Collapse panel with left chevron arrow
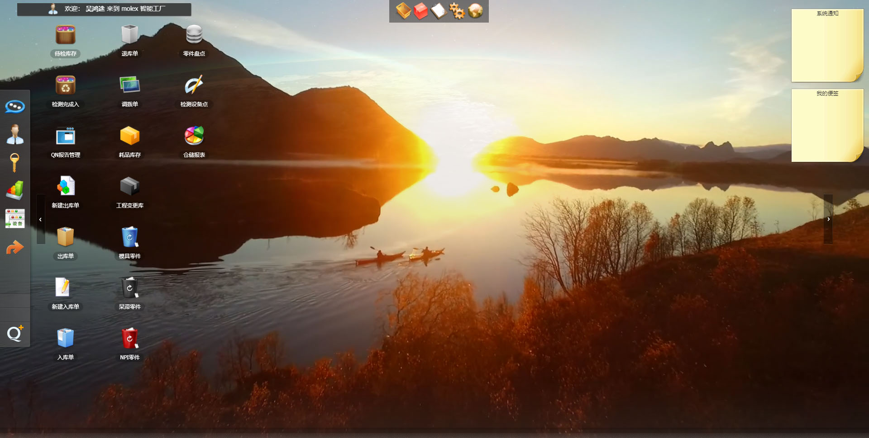This screenshot has width=869, height=438. pyautogui.click(x=41, y=219)
